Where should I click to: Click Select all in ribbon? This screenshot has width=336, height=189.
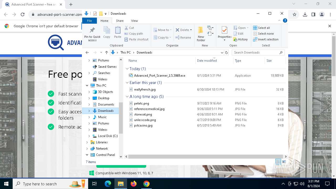tap(261, 28)
